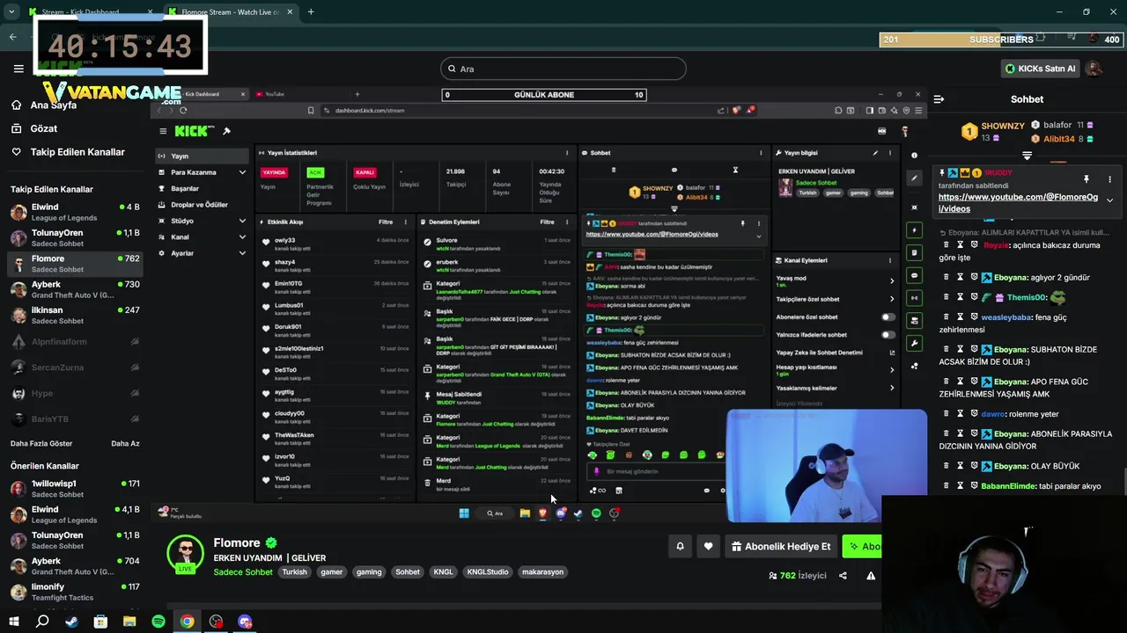Expand the pinned message chevron

tap(1109, 200)
